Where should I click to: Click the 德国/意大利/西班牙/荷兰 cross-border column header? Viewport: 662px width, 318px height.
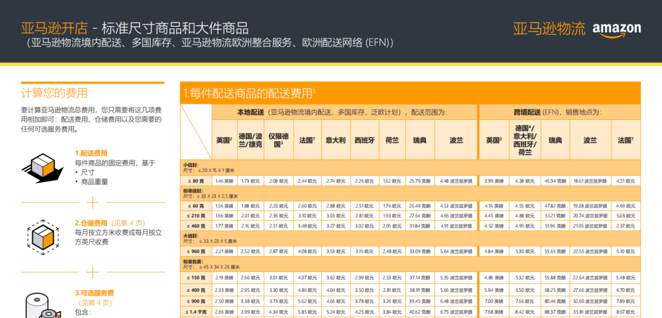tap(525, 140)
